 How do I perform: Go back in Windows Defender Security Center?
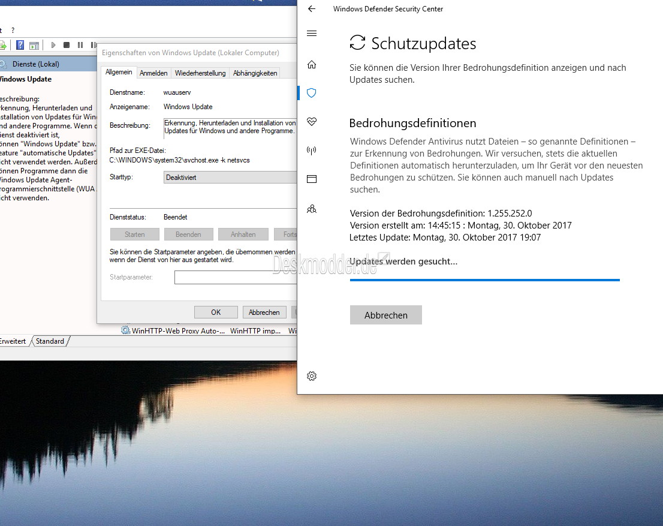pyautogui.click(x=312, y=9)
